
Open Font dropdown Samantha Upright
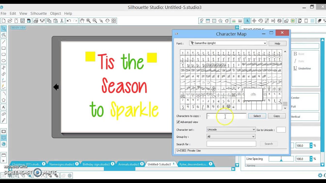228,43
